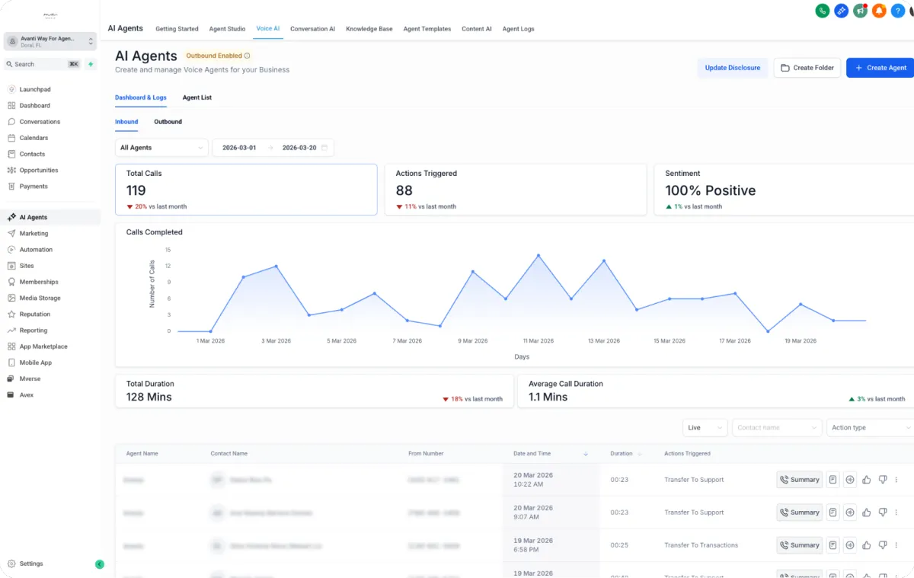Open the Action type dropdown

pos(871,428)
